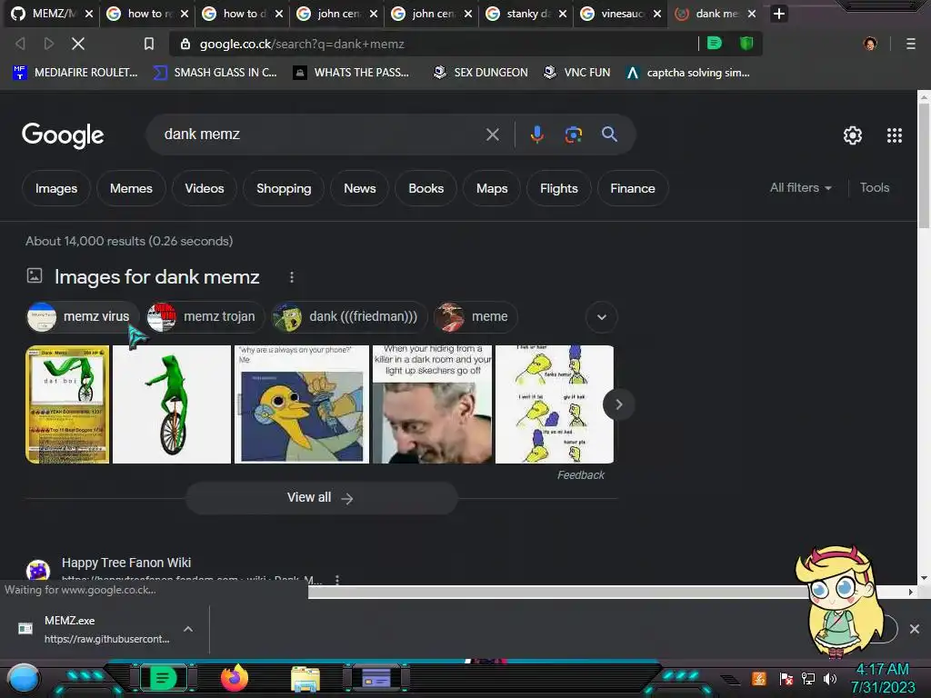Image resolution: width=931 pixels, height=698 pixels.
Task: Select the Images search filter
Action: (56, 188)
